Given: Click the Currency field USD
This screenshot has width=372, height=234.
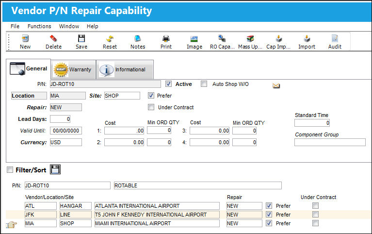Looking at the screenshot, I should 66,142.
